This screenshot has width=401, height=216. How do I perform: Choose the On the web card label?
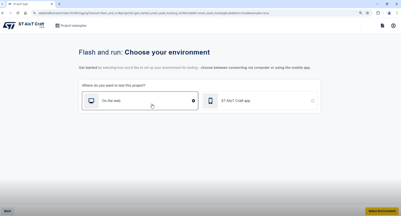(x=111, y=101)
